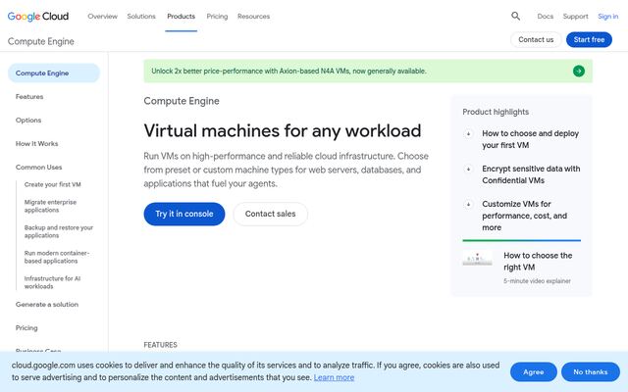This screenshot has height=392, width=628.
Task: Open the Support link
Action: click(576, 17)
